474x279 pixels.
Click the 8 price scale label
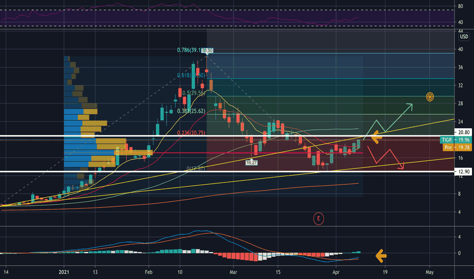point(459,194)
